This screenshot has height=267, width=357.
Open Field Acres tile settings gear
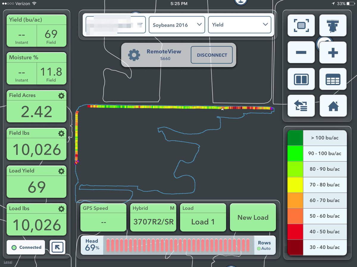coord(61,96)
